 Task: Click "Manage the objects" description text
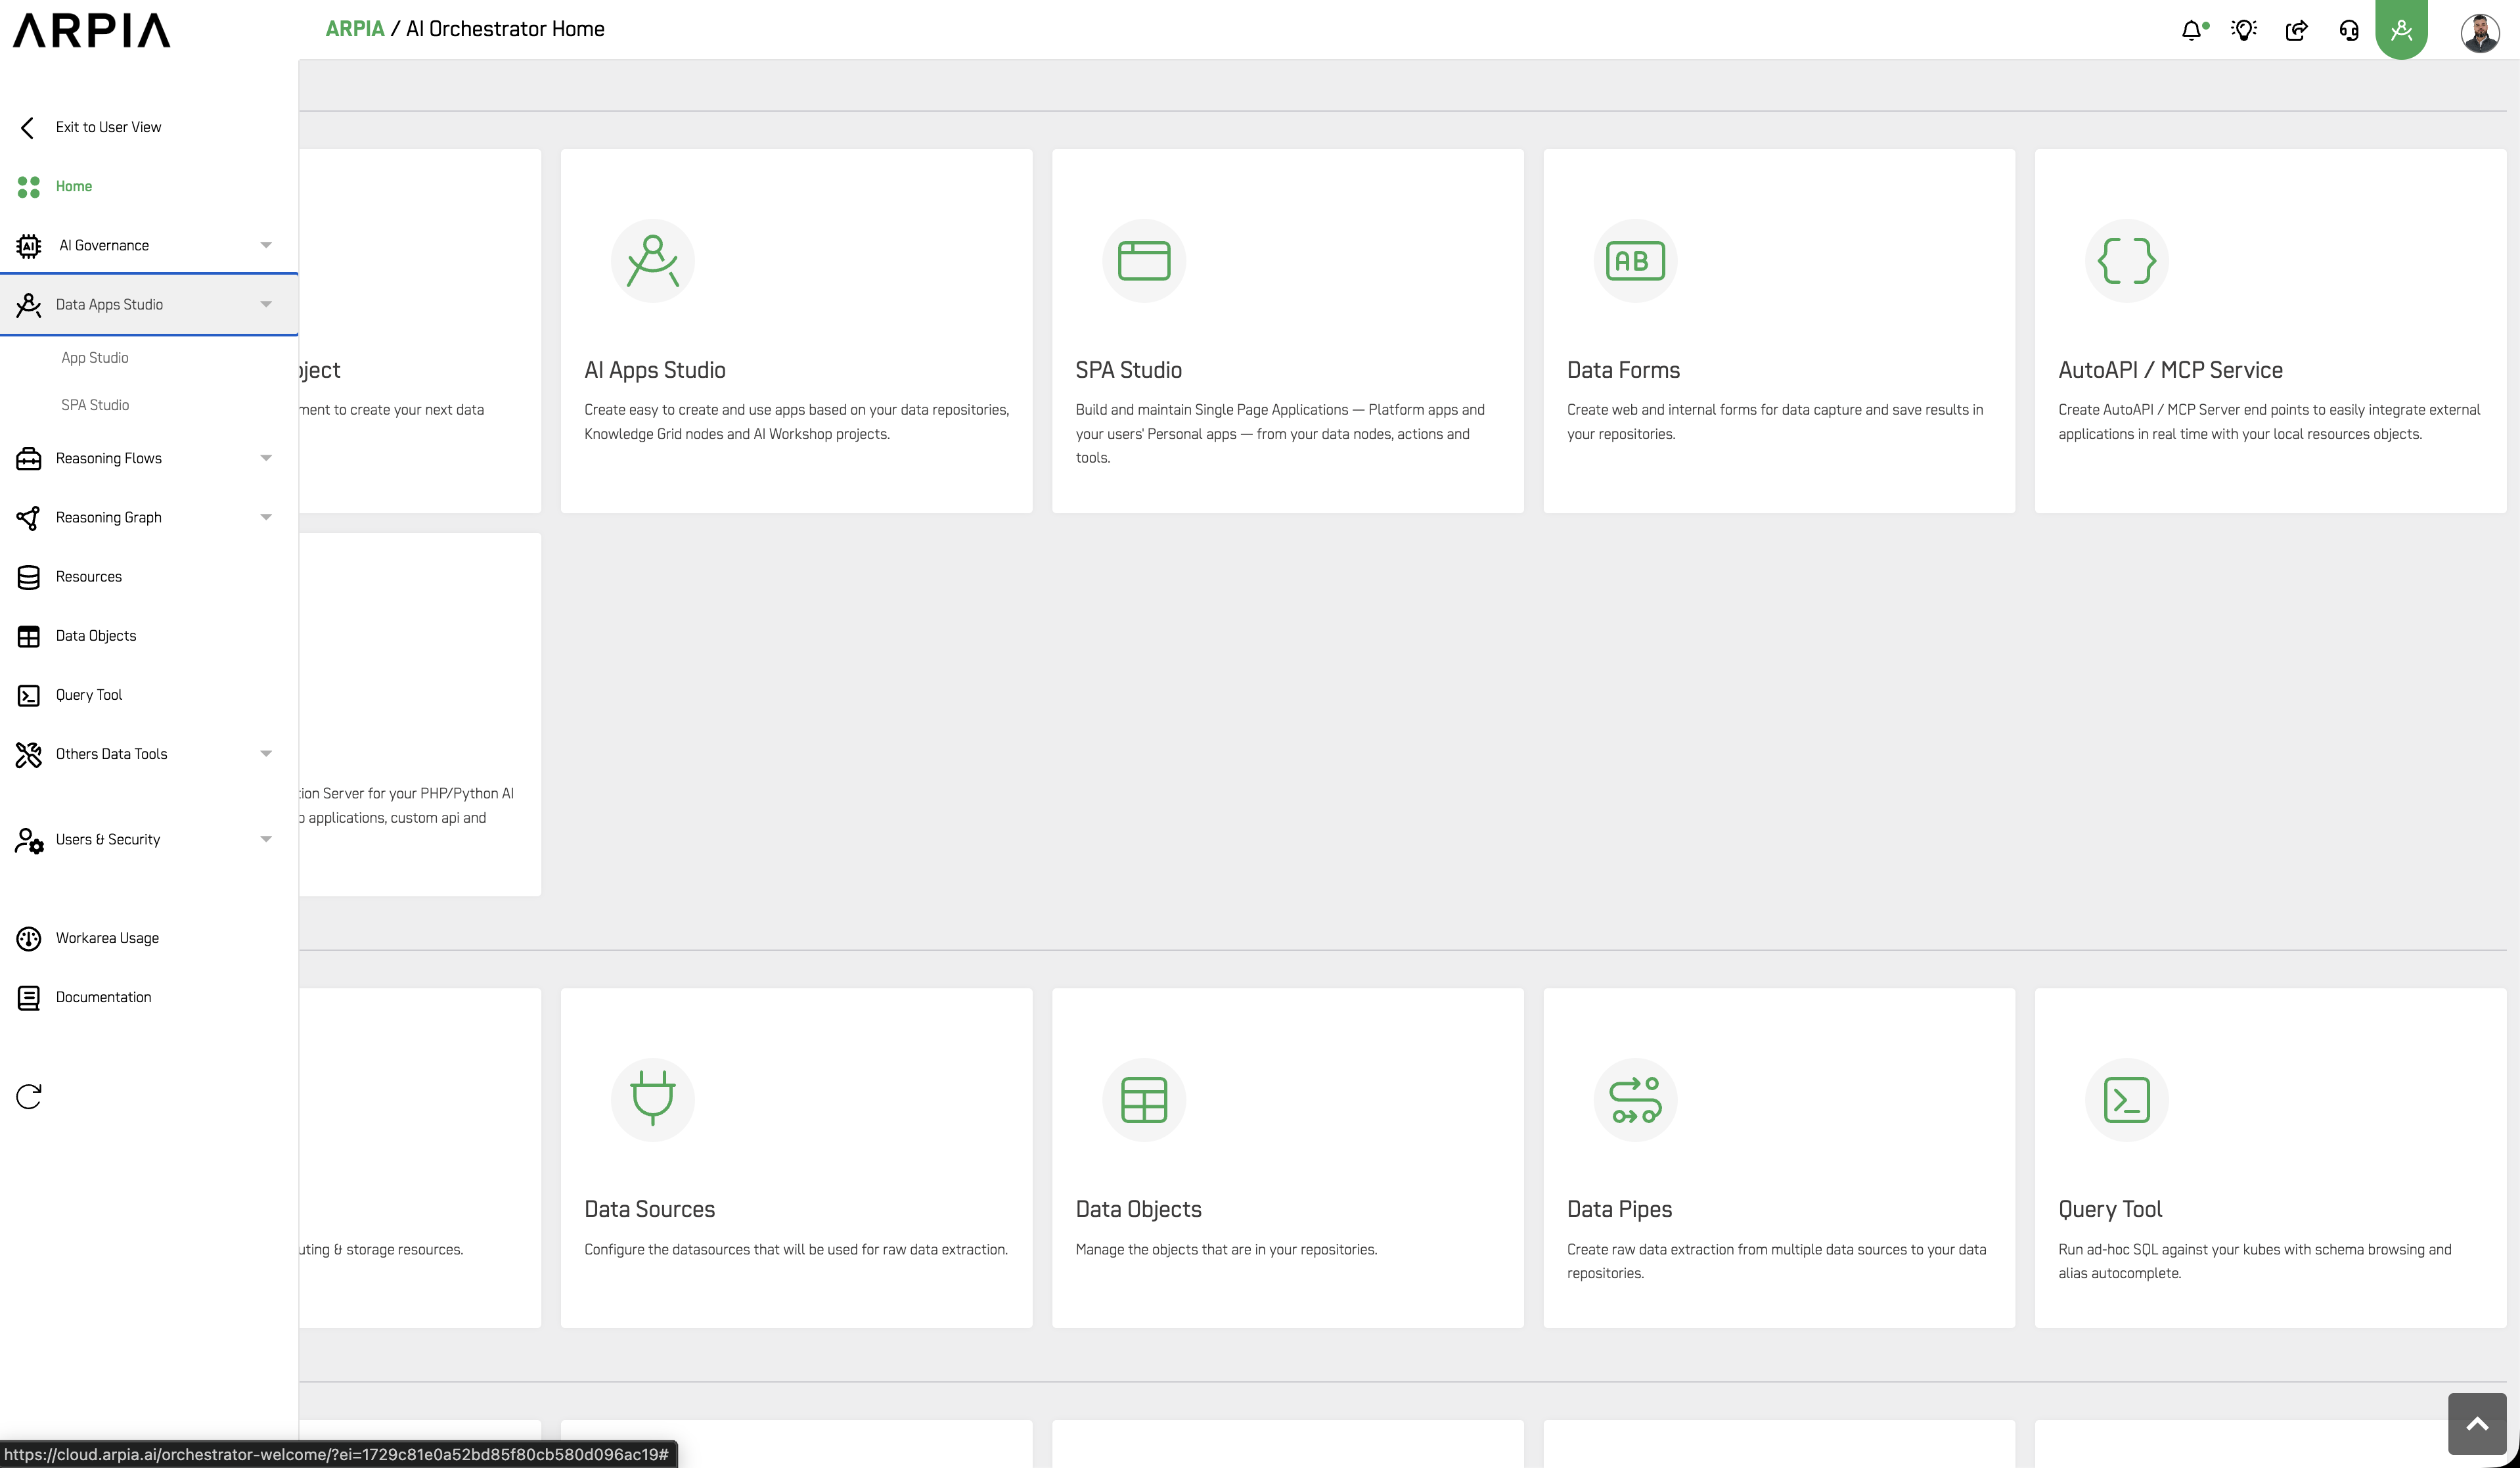pos(1226,1249)
